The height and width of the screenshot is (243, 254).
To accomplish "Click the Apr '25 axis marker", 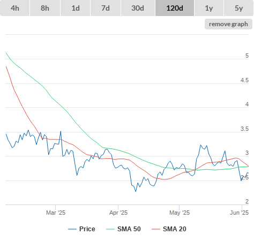I will click(x=118, y=213).
